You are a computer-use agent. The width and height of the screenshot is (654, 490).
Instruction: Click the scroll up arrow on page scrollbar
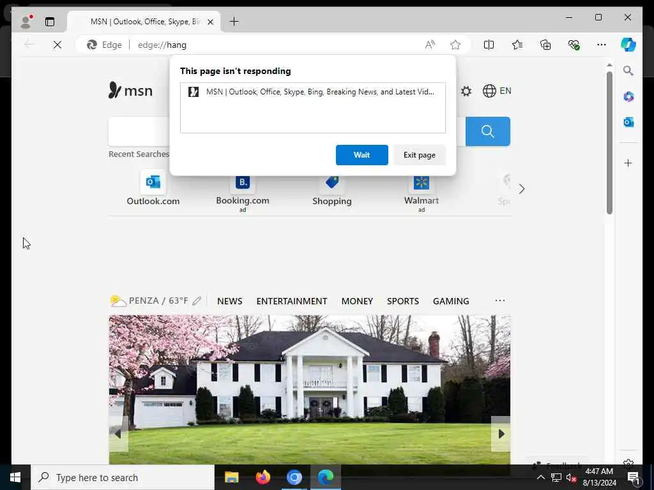point(609,65)
